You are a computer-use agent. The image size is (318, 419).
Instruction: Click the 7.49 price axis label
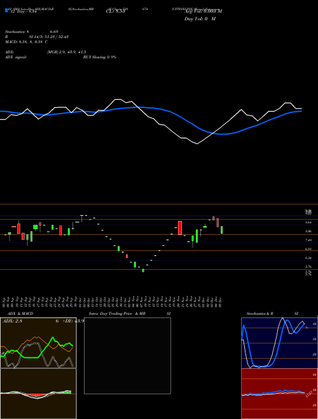(308, 240)
